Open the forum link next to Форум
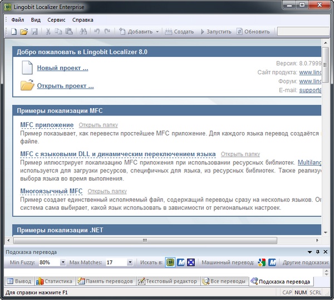 click(310, 81)
